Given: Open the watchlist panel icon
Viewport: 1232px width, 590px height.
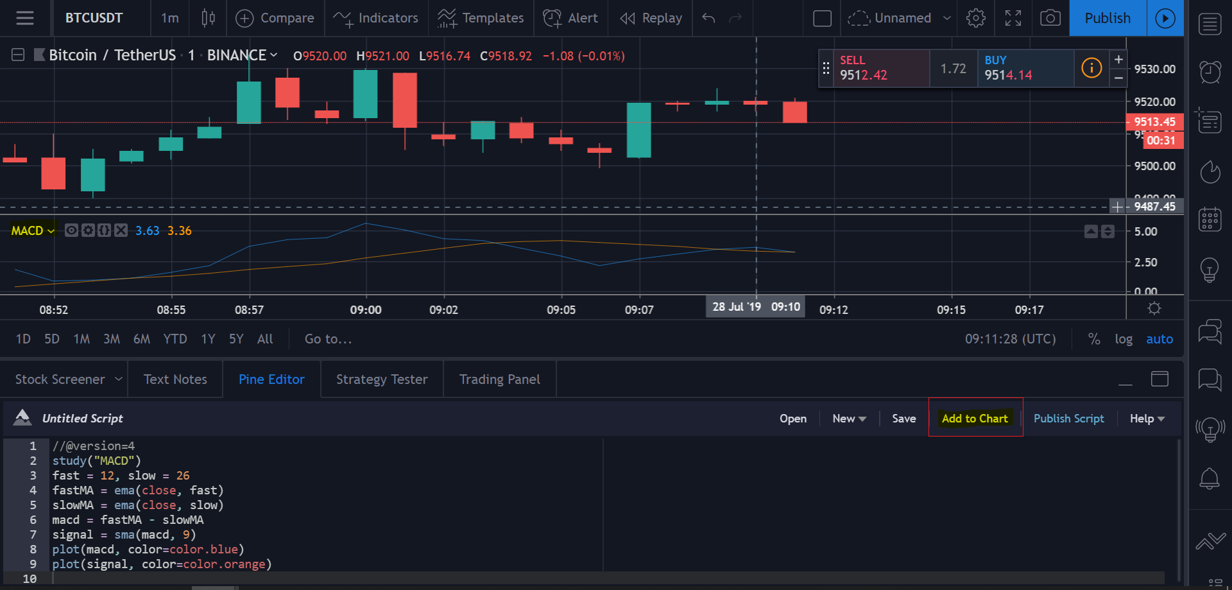Looking at the screenshot, I should [x=1210, y=24].
